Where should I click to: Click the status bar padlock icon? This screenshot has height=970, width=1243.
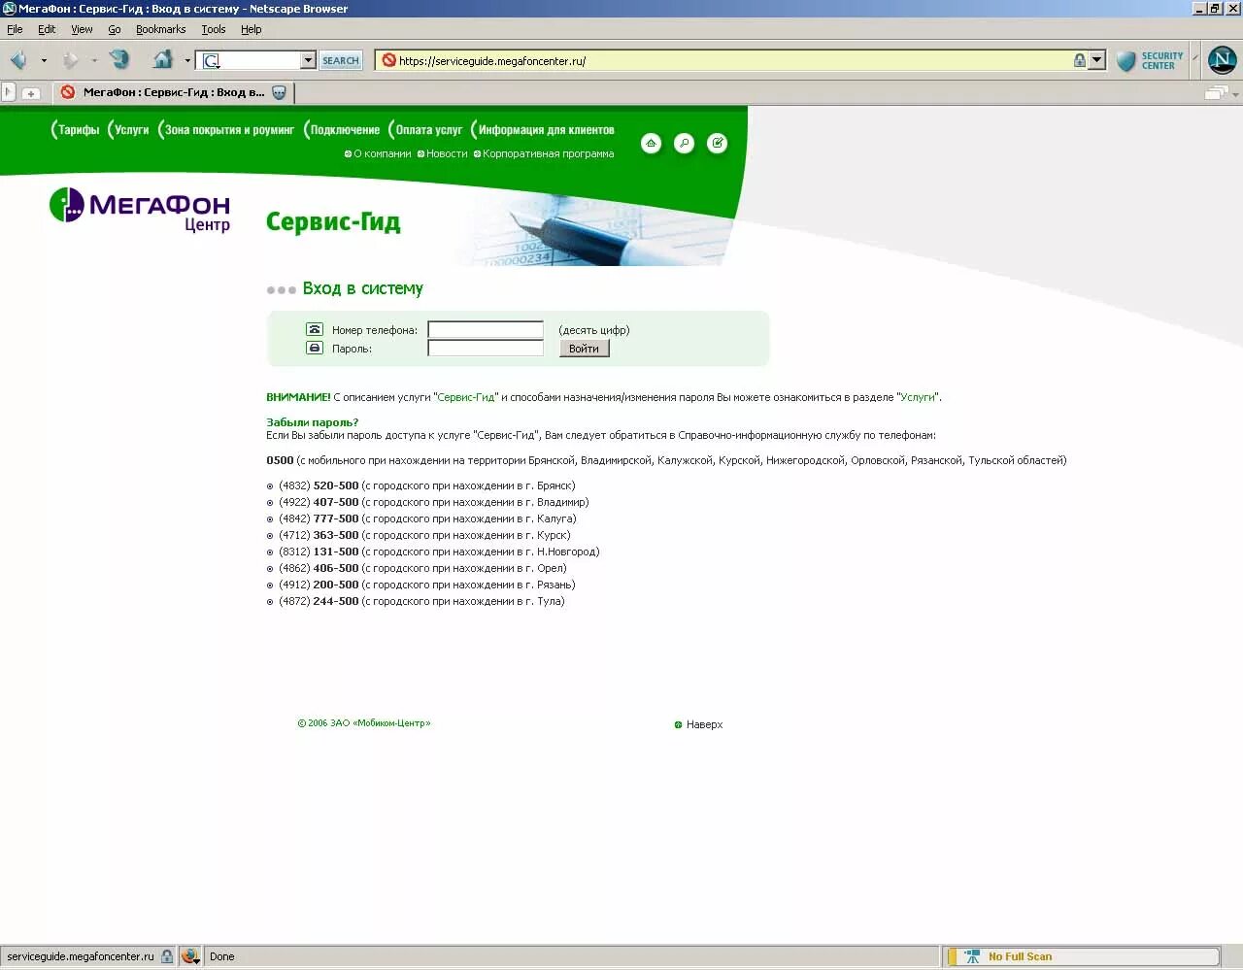pos(167,956)
